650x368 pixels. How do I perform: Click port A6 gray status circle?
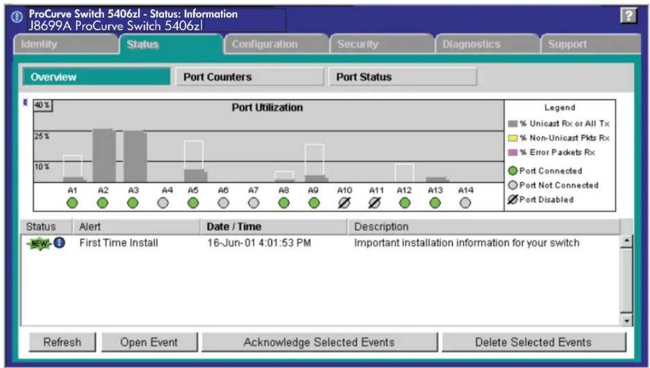click(223, 203)
